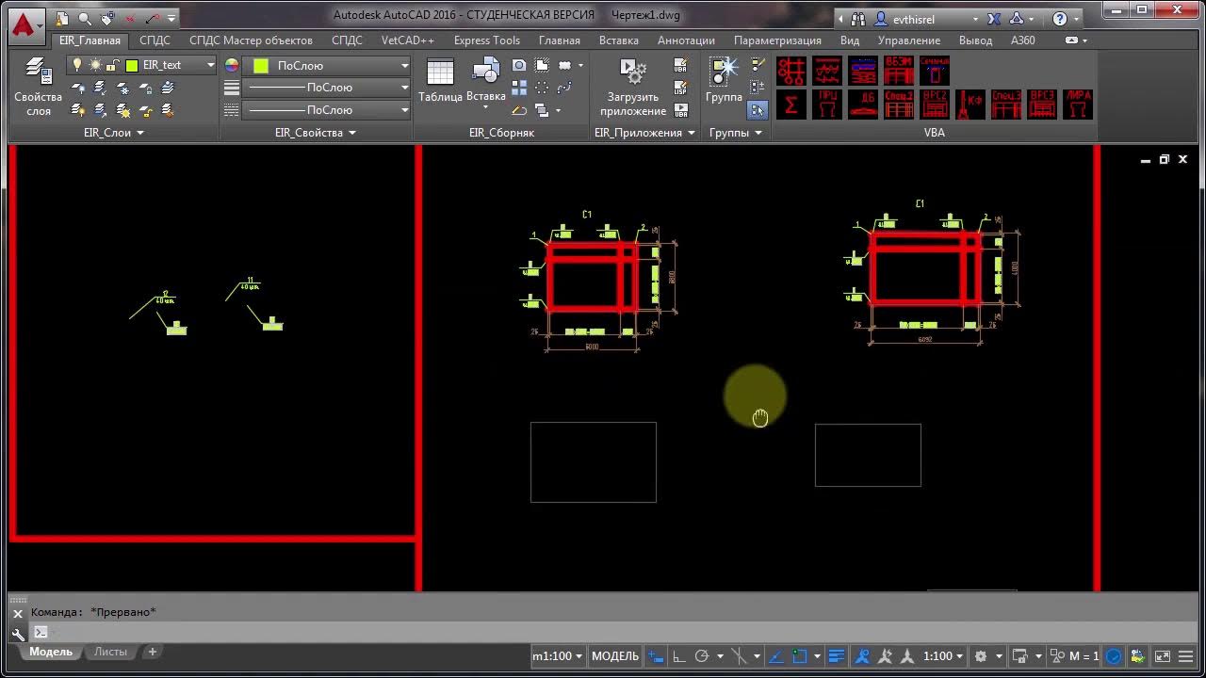Expand the EIR_Приложения panel
The height and width of the screenshot is (678, 1206).
coord(644,133)
